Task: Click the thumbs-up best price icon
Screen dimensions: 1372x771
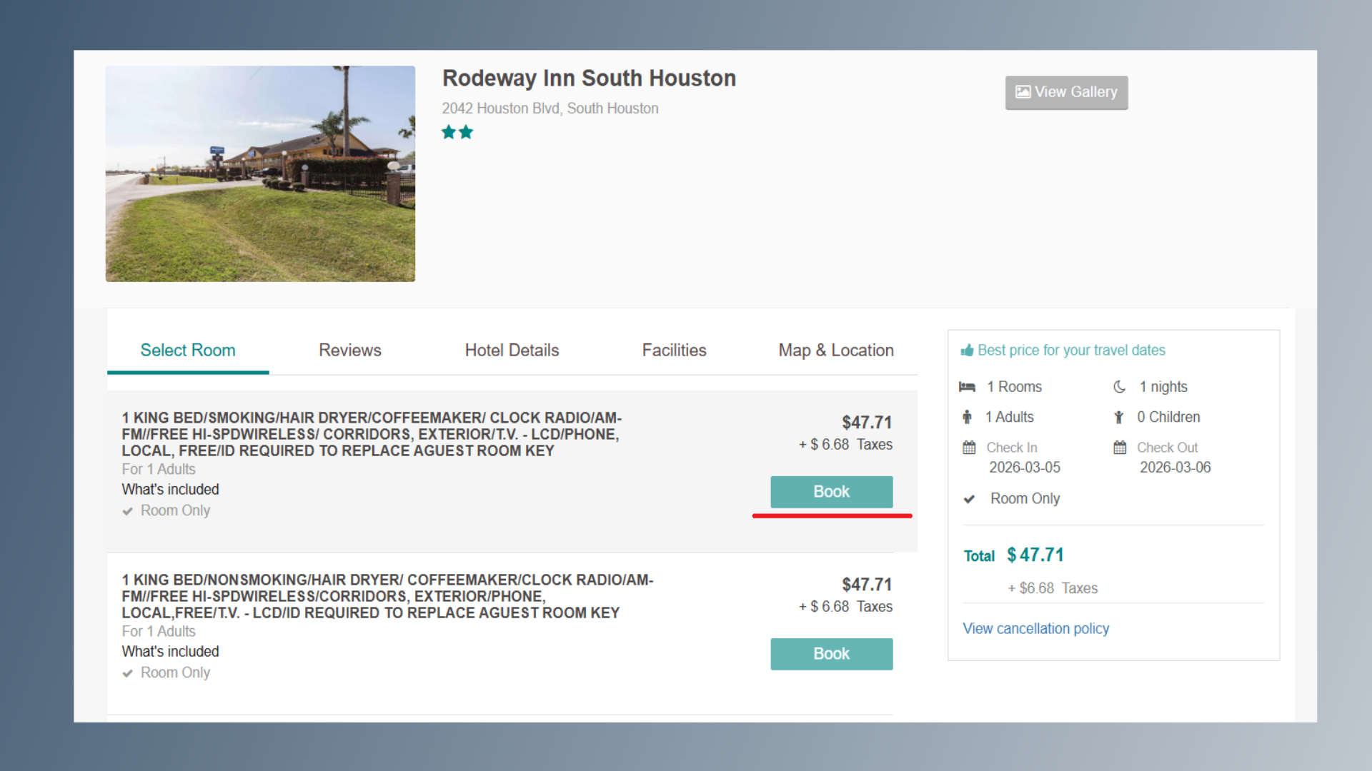Action: 967,351
